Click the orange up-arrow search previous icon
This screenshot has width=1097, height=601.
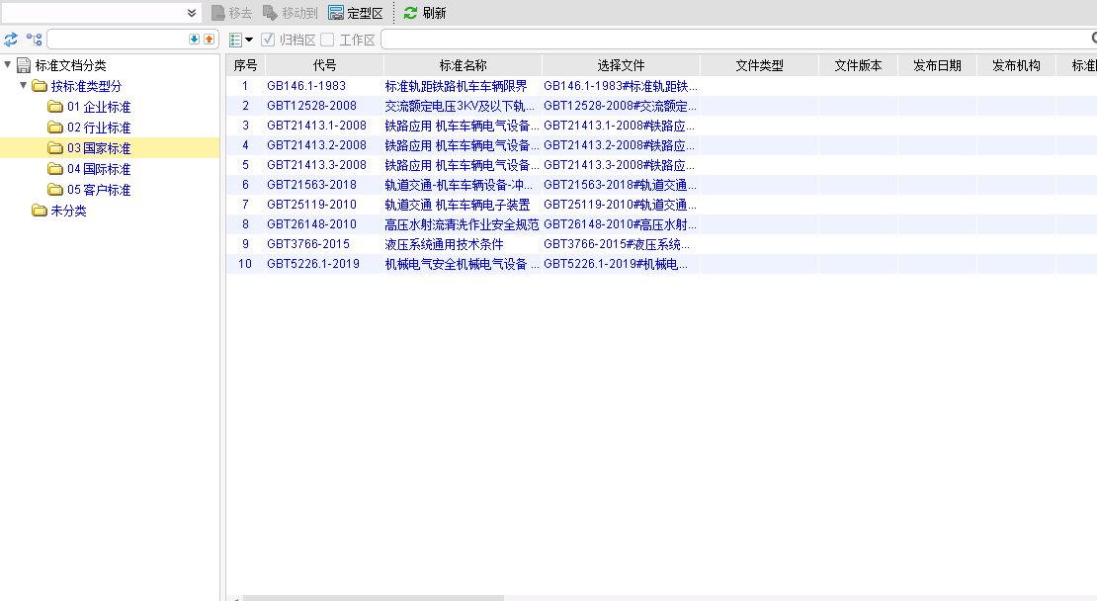click(x=210, y=40)
